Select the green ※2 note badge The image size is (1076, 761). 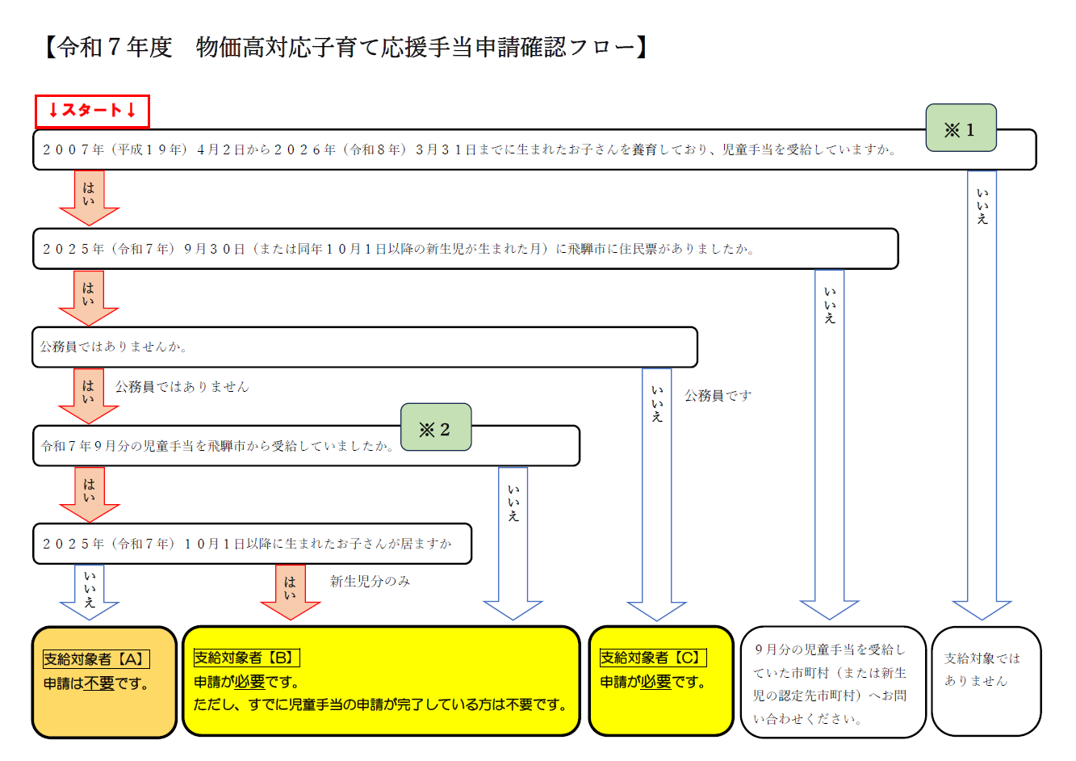click(x=436, y=427)
